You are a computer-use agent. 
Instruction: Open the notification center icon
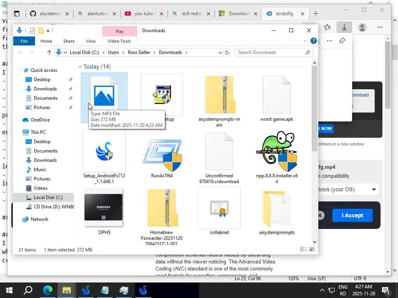(386, 290)
